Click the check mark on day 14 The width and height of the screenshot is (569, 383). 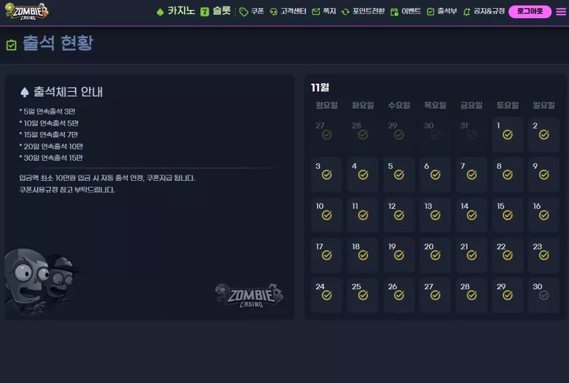pos(472,216)
